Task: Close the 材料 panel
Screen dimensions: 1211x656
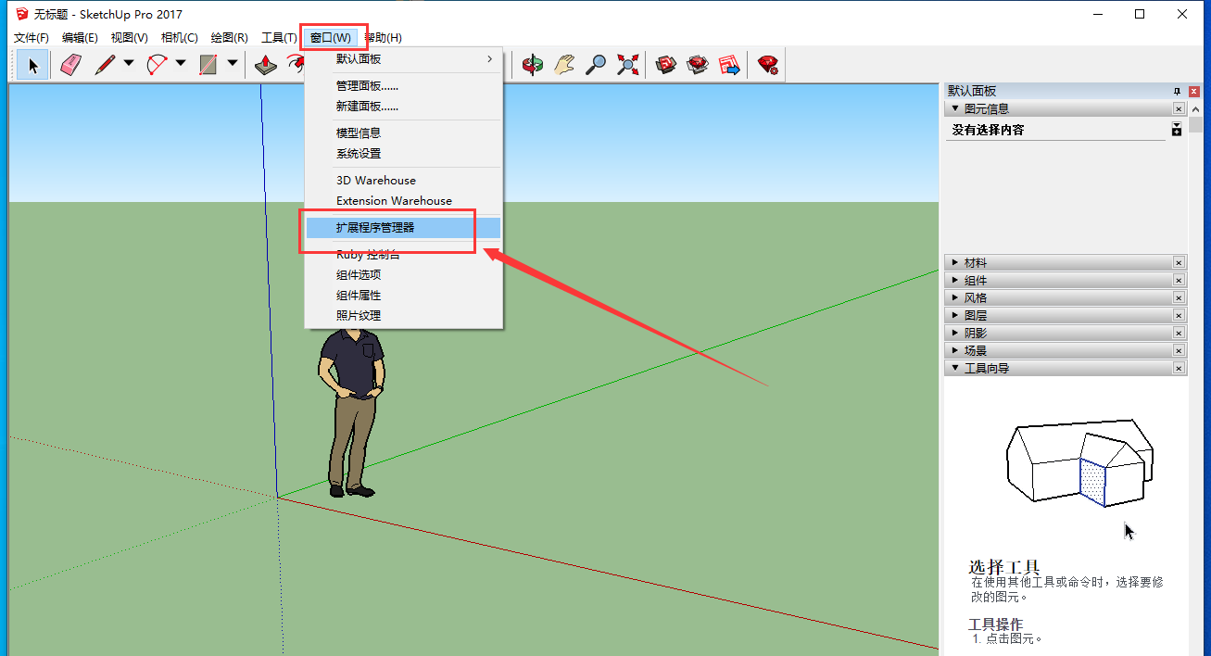Action: point(1179,263)
